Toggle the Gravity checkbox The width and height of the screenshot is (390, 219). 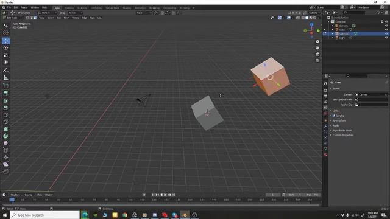[334, 116]
